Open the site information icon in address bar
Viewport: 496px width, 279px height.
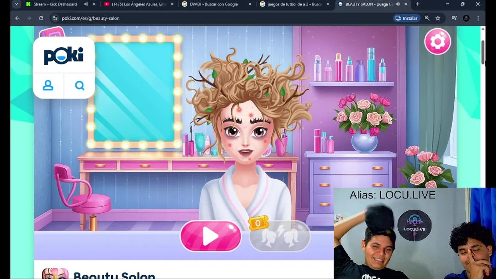[x=55, y=18]
